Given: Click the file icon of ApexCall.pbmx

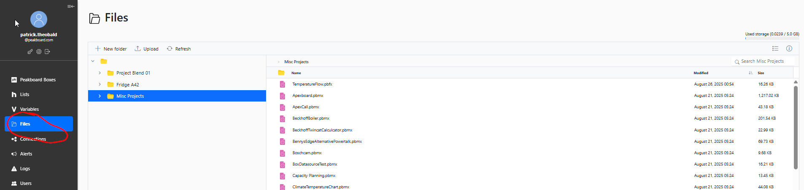Looking at the screenshot, I should point(282,107).
